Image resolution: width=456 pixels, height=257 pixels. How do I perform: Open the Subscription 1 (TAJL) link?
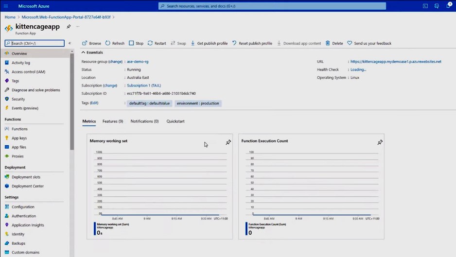tap(144, 86)
